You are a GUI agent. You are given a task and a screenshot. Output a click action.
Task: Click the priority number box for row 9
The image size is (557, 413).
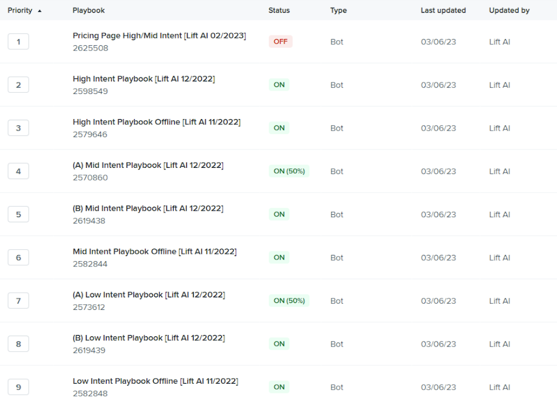pos(18,387)
